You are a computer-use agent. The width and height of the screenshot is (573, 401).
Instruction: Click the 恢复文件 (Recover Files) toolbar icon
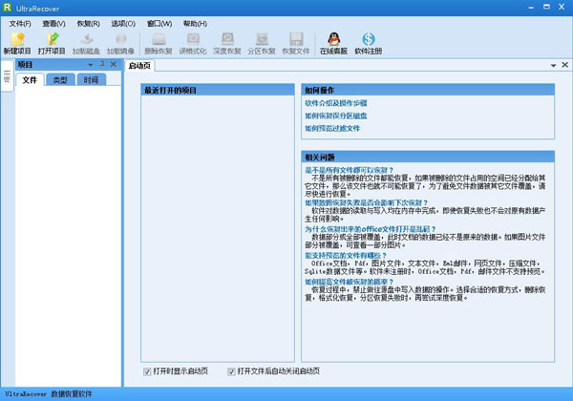(296, 39)
